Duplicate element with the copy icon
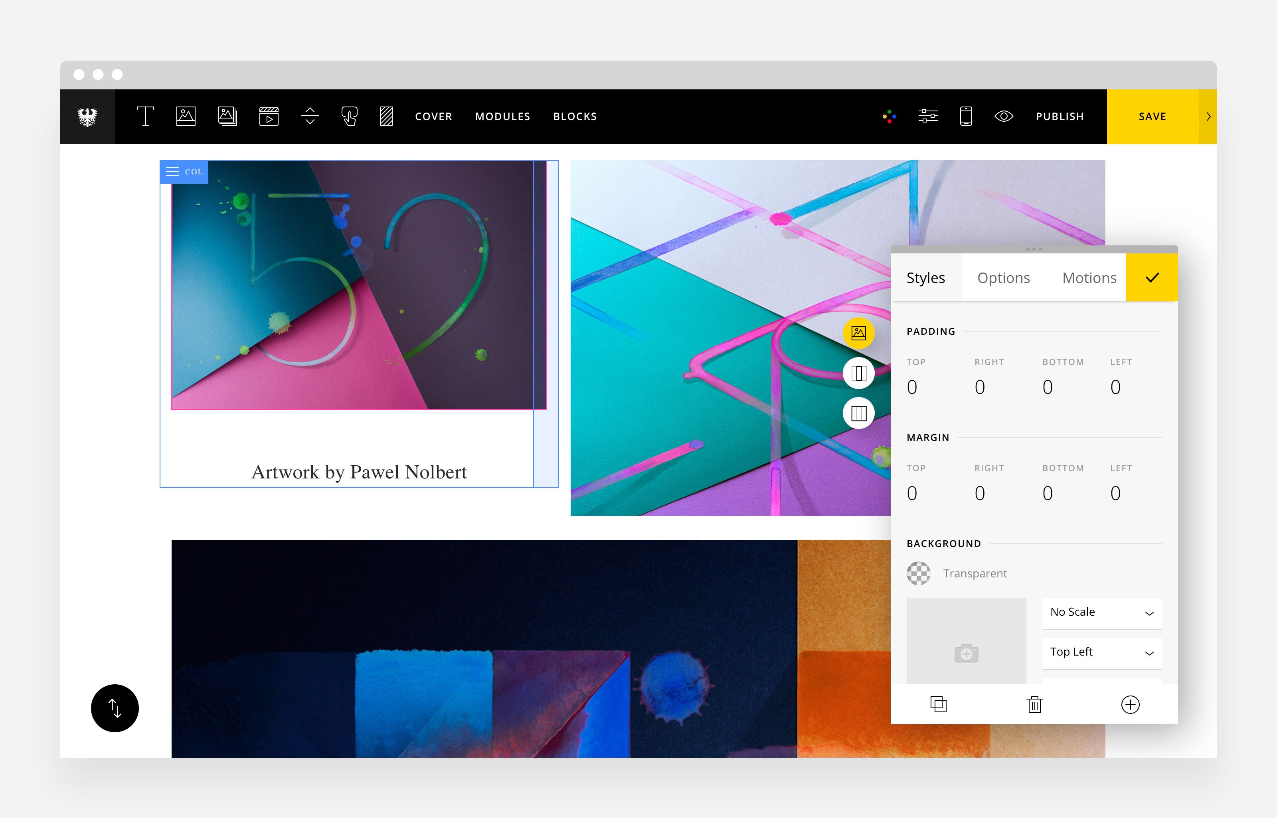Screen dimensions: 1277x818 click(938, 704)
